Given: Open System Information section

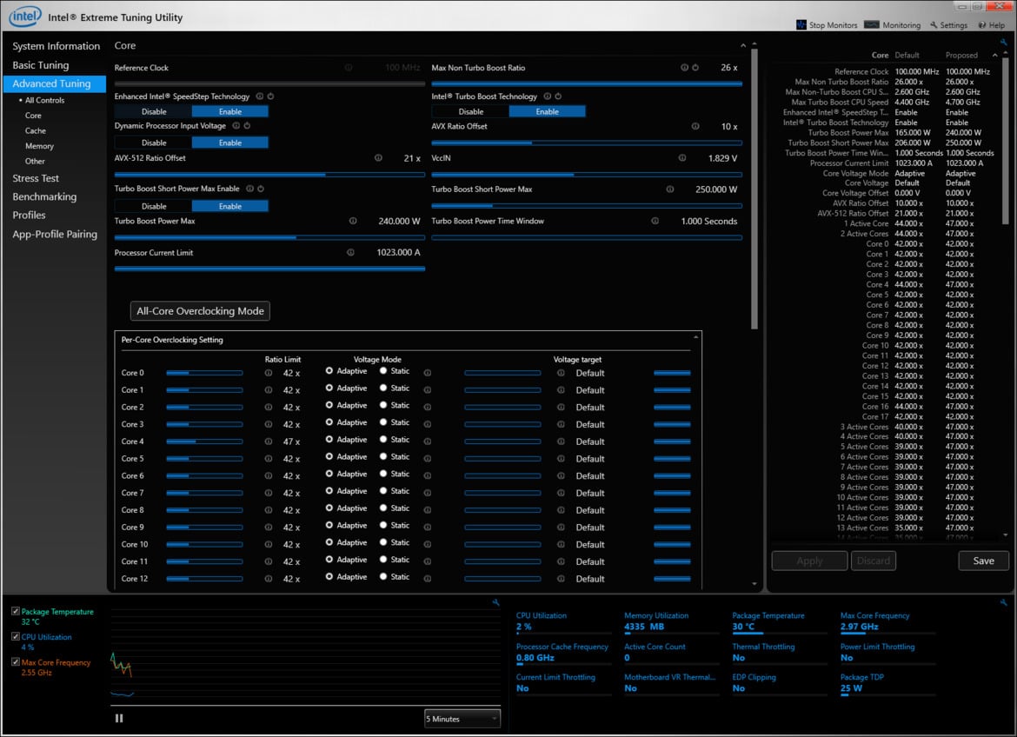Looking at the screenshot, I should [56, 46].
